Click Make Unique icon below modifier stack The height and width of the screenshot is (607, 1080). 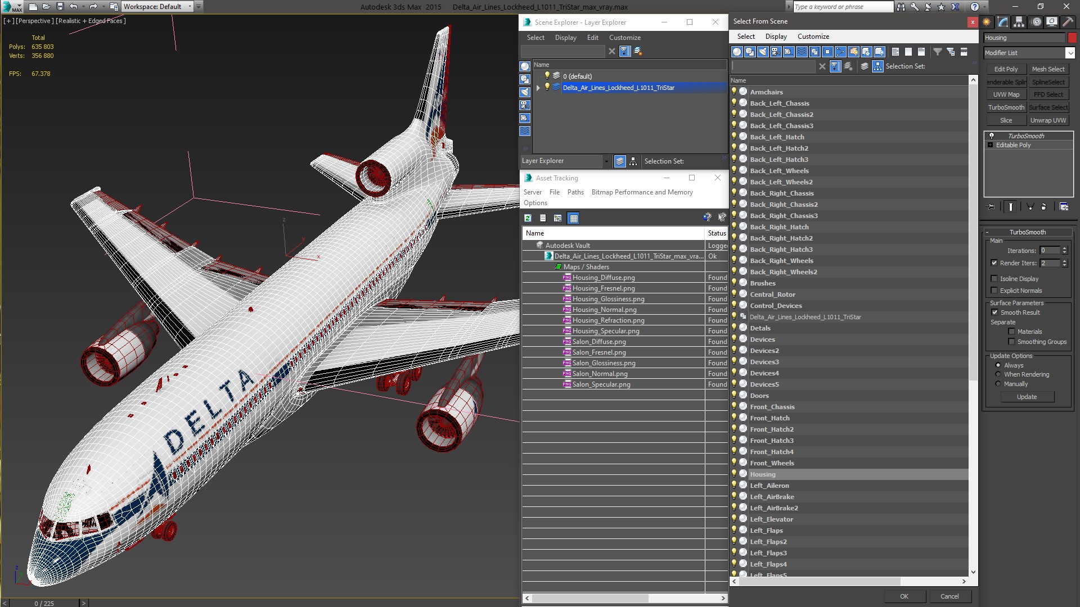point(1030,207)
